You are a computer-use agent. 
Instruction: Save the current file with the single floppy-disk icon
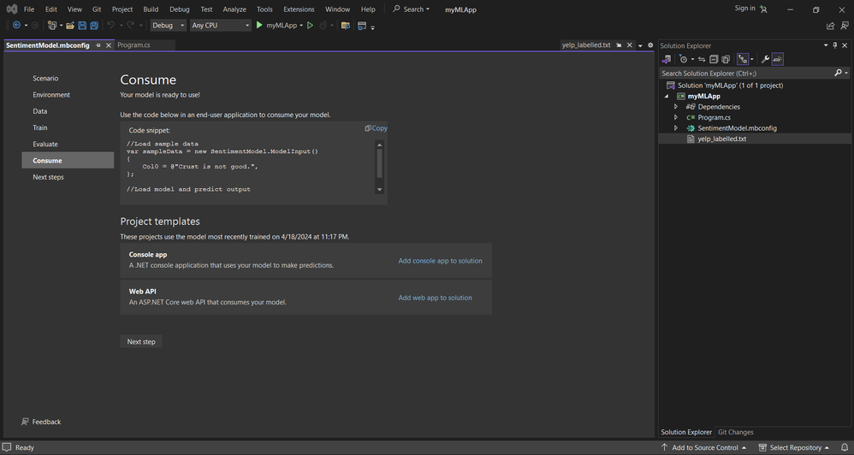[x=82, y=25]
